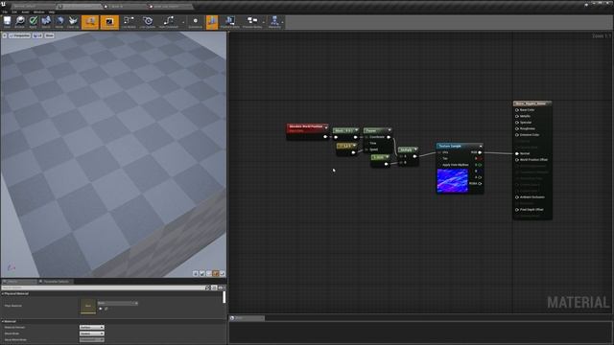Open the Hierarchy dropdown arrow
The image size is (614, 345).
point(283,22)
